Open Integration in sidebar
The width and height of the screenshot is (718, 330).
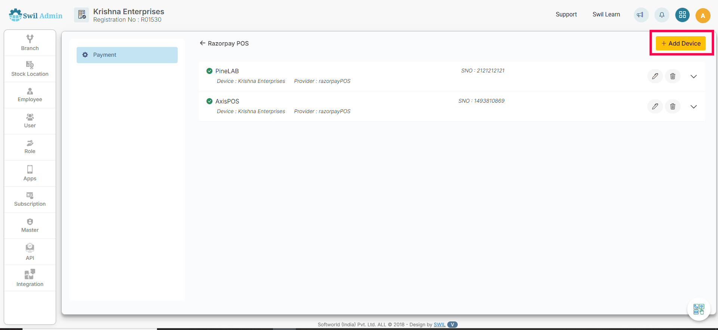[x=30, y=278]
